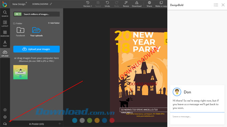This screenshot has width=227, height=127.
Task: Click the brightness settings sun icon
Action: [5, 110]
